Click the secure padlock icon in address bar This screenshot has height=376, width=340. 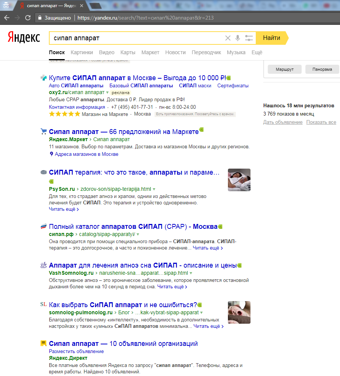pos(40,18)
